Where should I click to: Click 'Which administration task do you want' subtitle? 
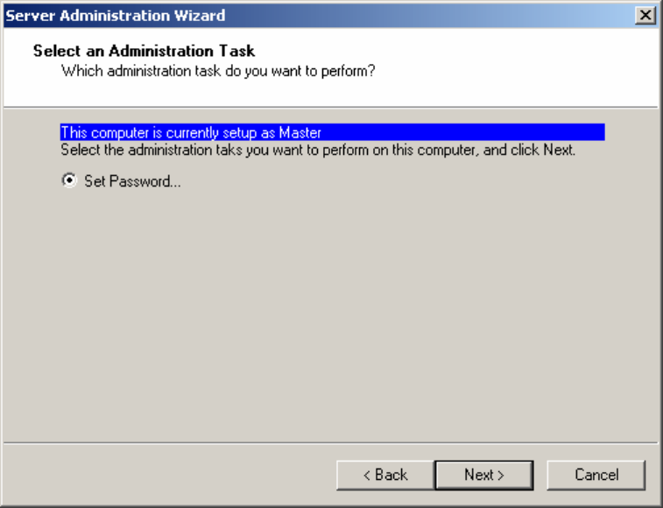pos(218,70)
